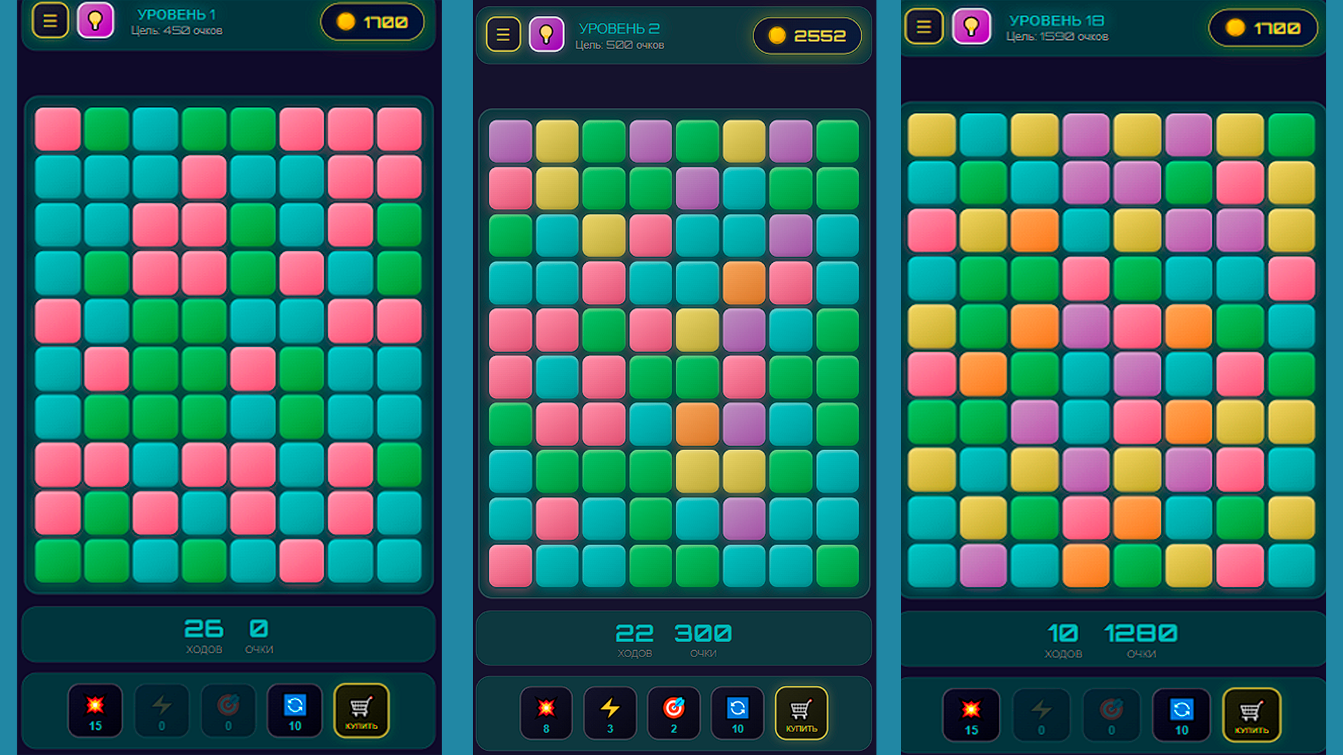Tap the КУПИТЬ button on Level 1

point(362,710)
